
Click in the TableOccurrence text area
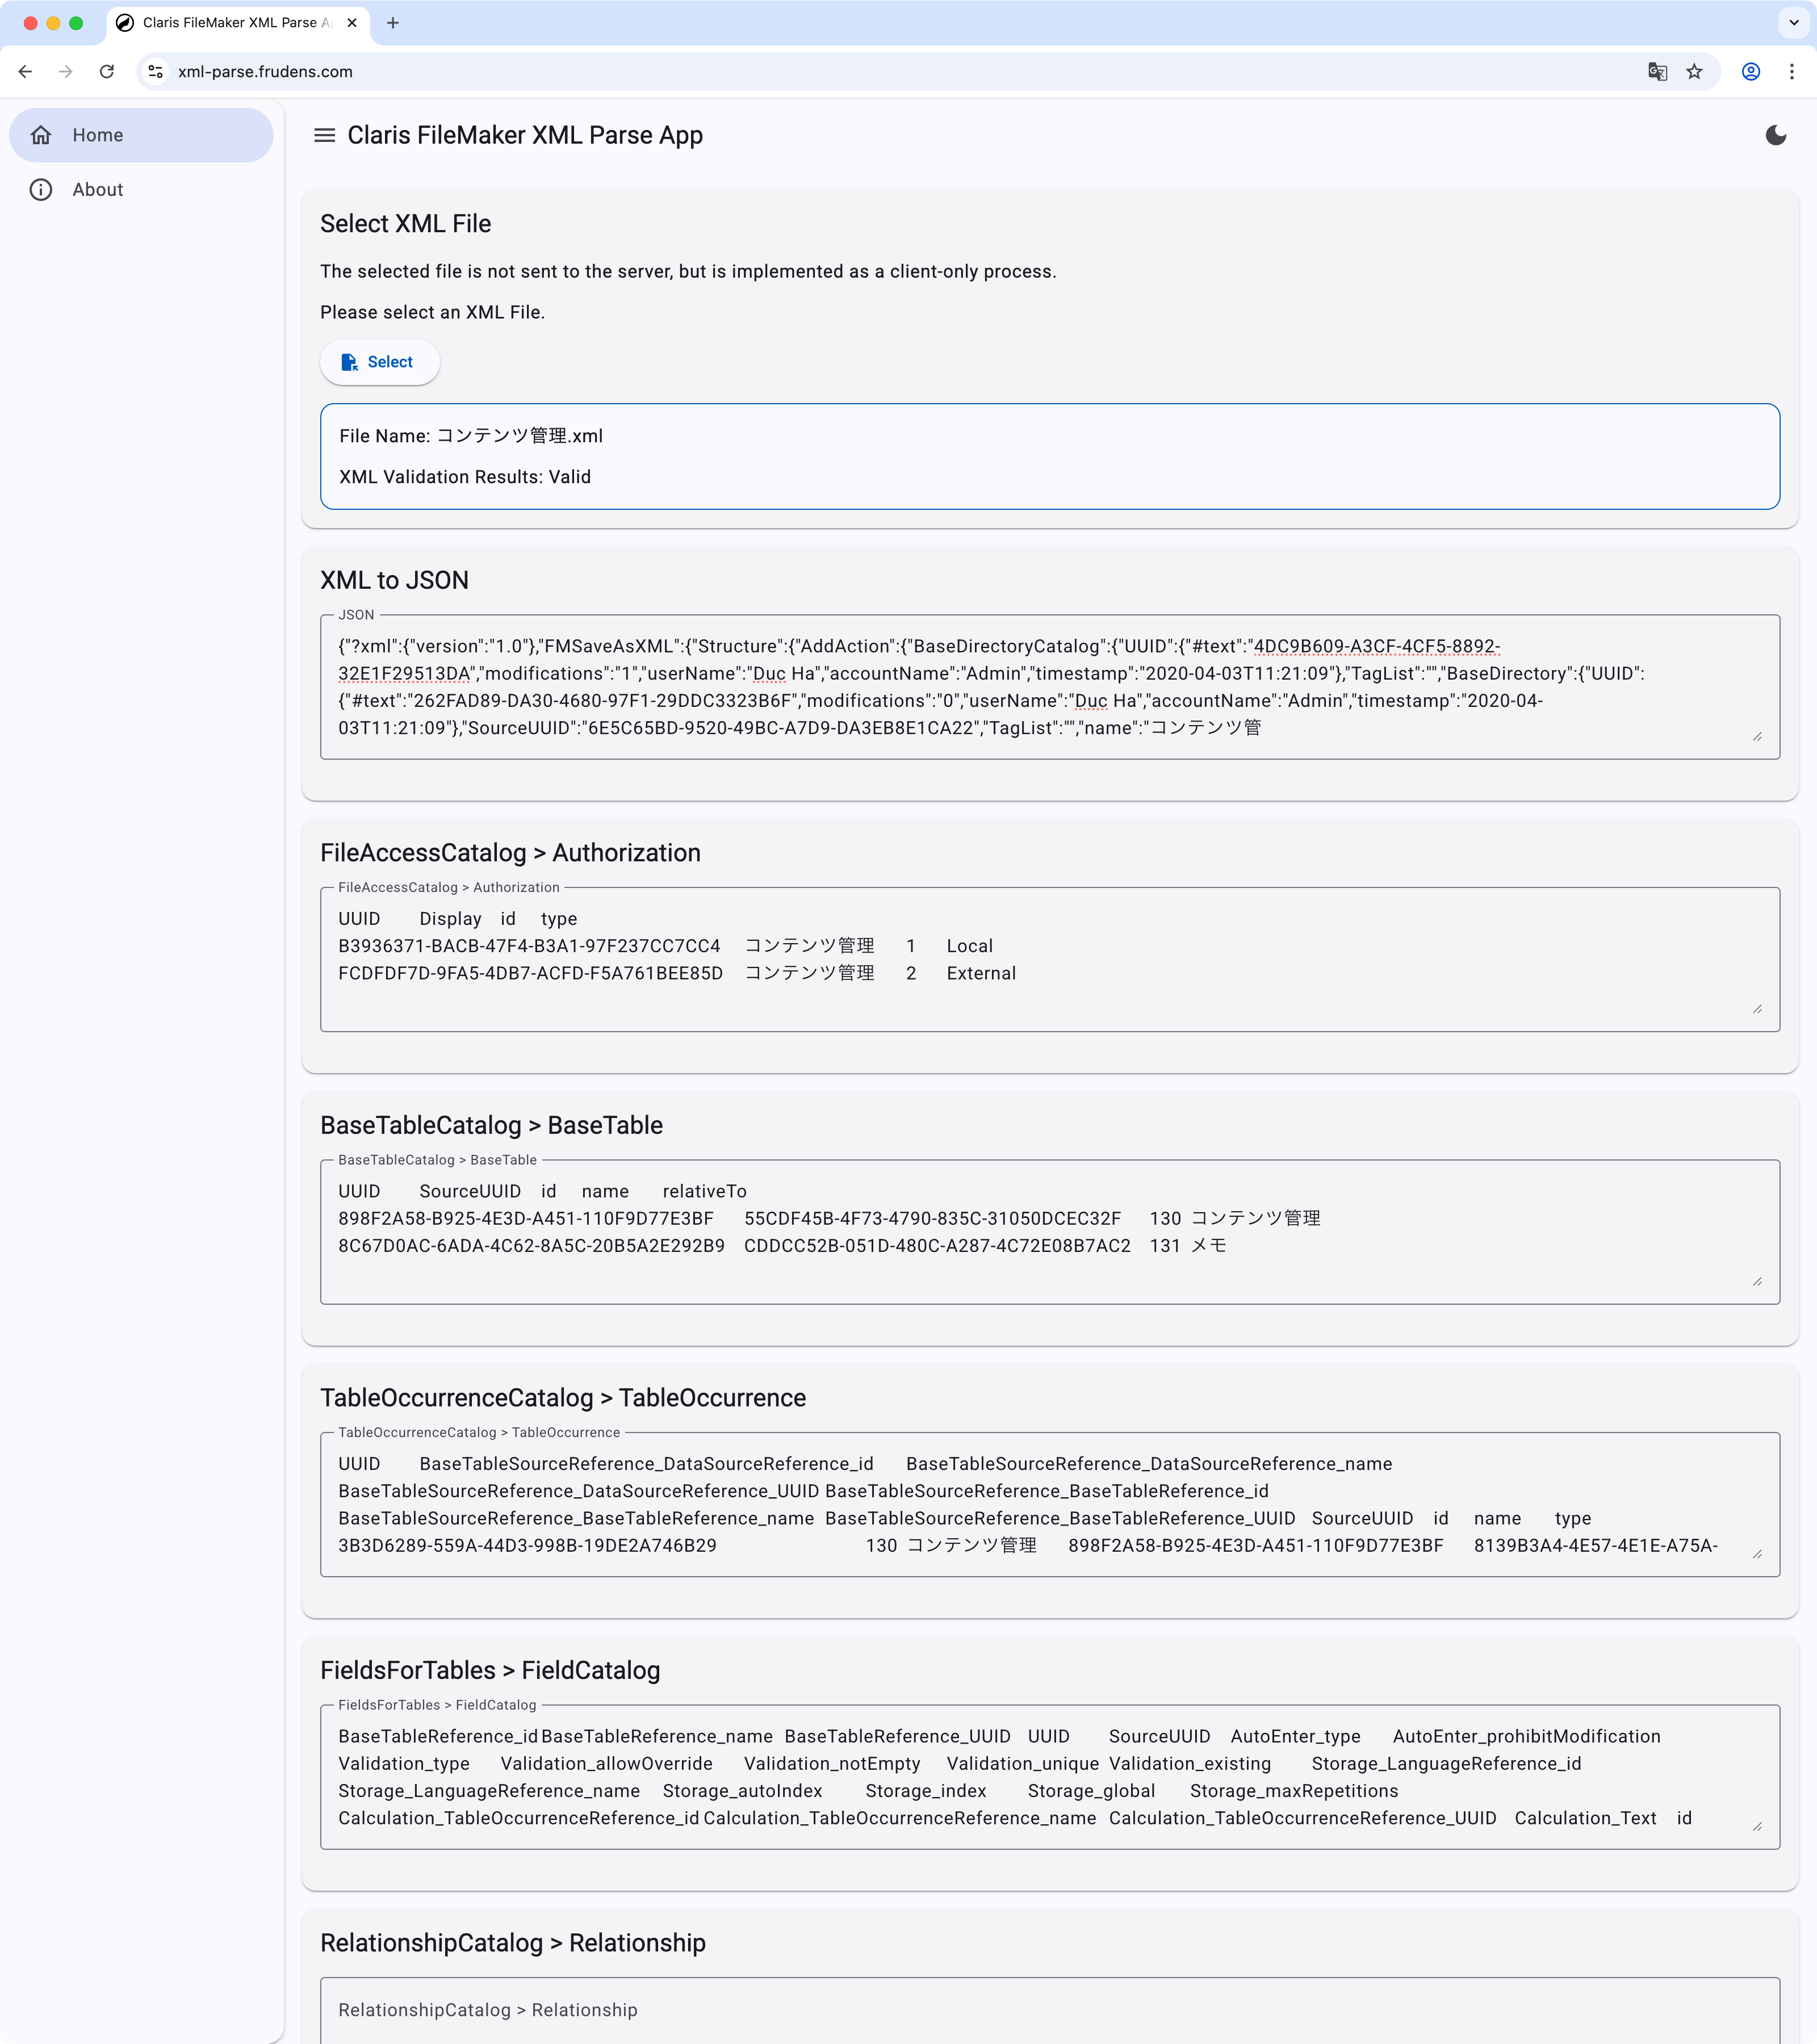1049,1504
